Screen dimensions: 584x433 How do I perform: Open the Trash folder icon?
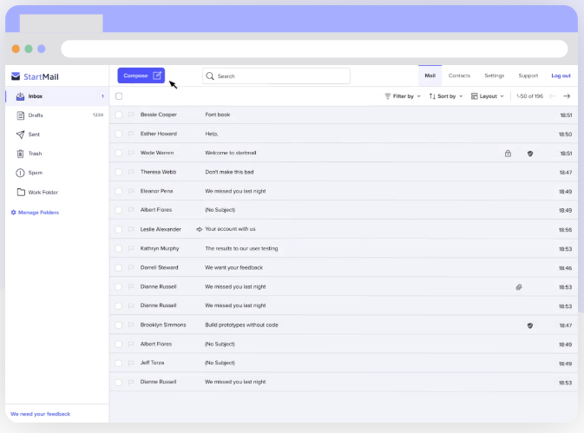[x=20, y=154]
